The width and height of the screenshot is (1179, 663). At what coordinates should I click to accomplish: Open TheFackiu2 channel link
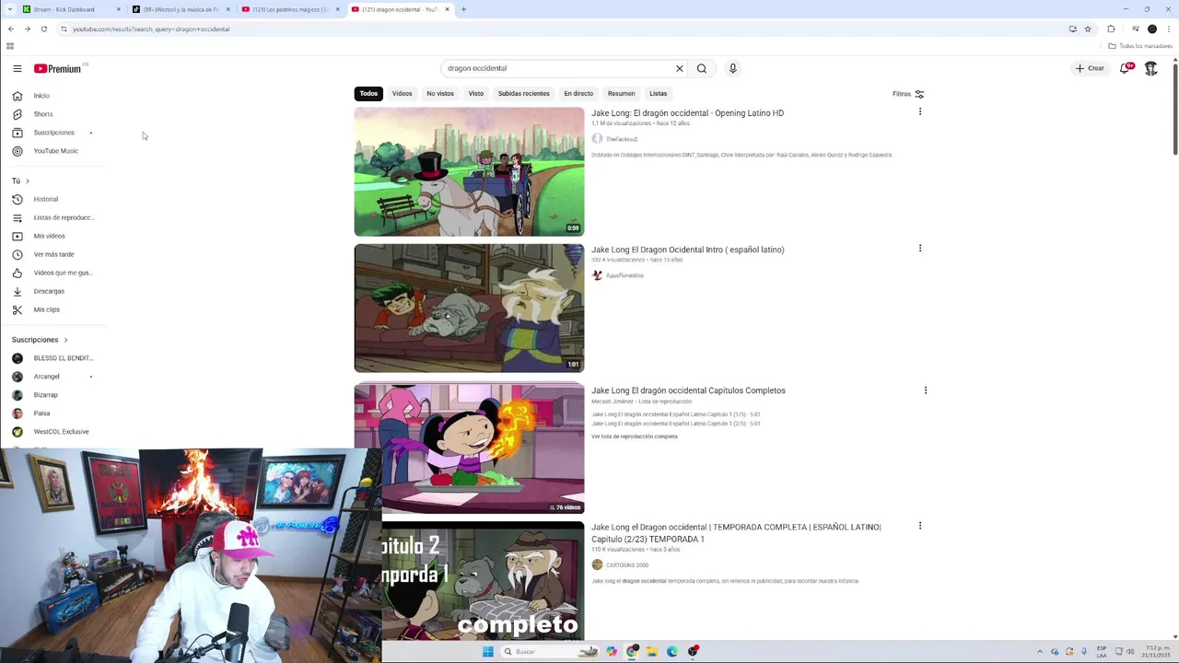pyautogui.click(x=622, y=139)
